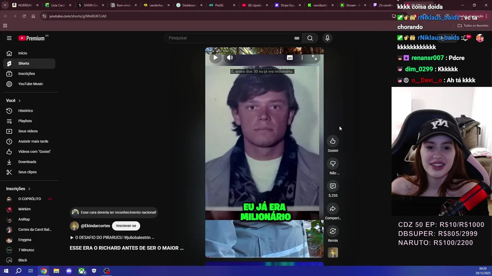Click the YouTube Premium logo
Viewport: 492px width, 276px height.
point(32,38)
